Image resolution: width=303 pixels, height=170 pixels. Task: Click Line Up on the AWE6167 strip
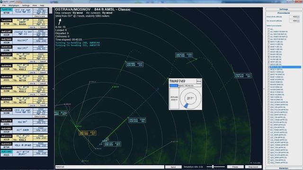click(33, 61)
